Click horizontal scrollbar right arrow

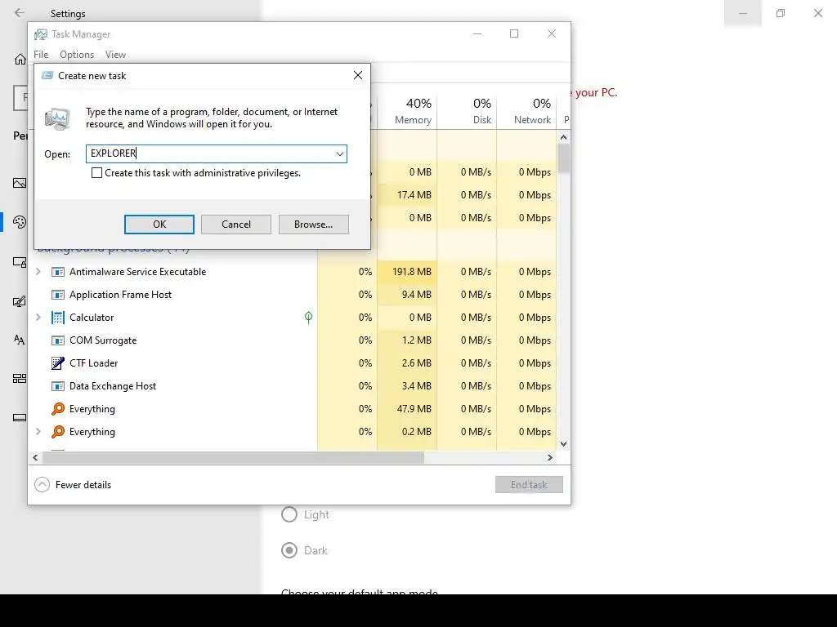[550, 457]
